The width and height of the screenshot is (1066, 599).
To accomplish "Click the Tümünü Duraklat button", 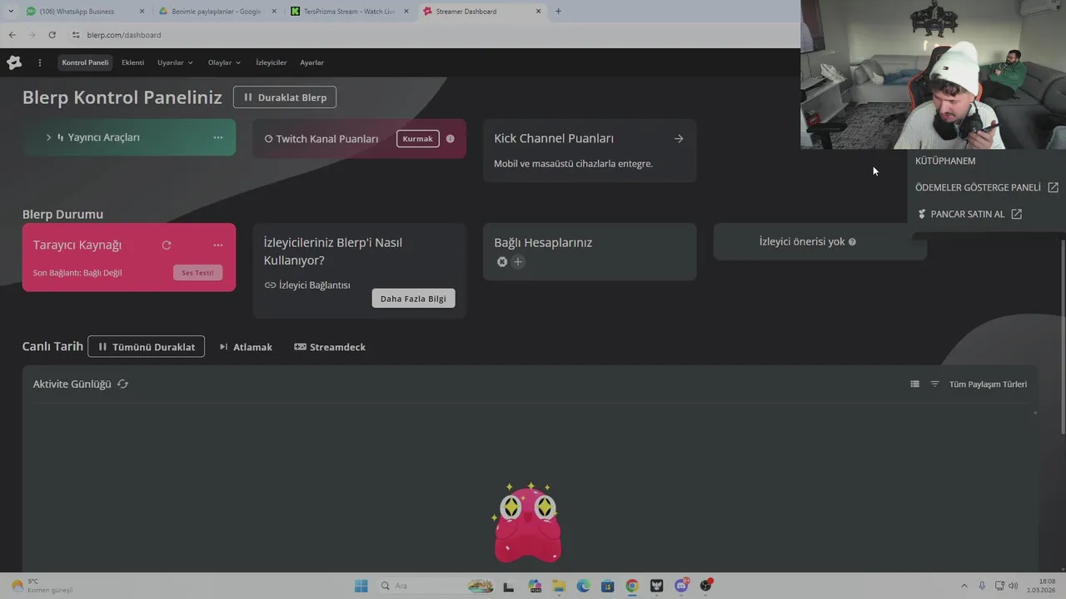I will (x=146, y=347).
